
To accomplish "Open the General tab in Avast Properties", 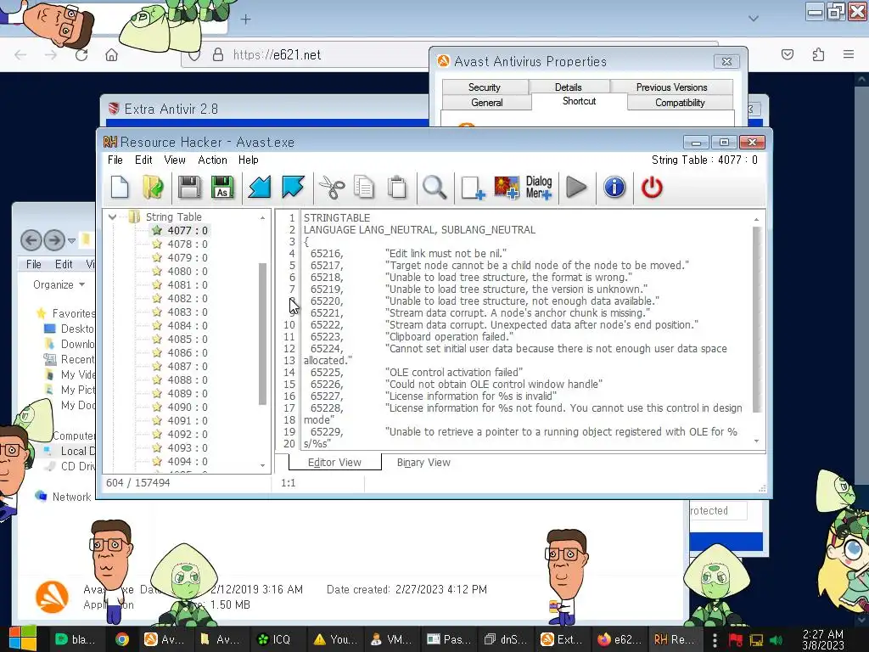I will tap(486, 103).
